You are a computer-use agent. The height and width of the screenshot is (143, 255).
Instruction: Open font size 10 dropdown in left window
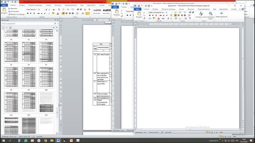44,10
